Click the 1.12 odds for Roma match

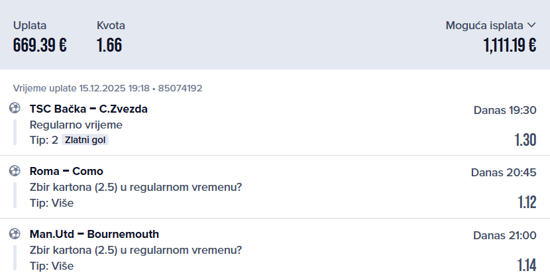click(x=527, y=202)
